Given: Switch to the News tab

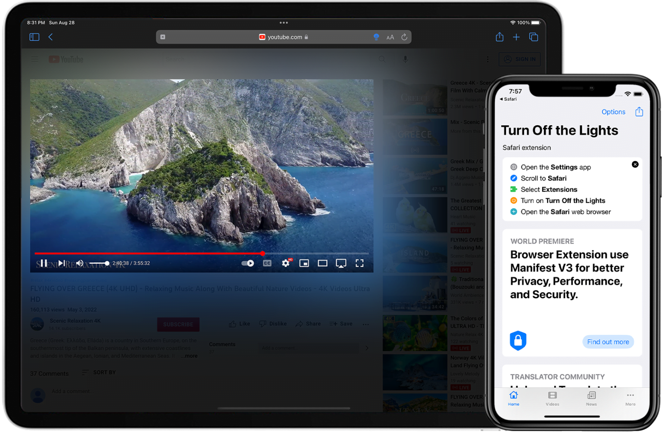Looking at the screenshot, I should 591,398.
